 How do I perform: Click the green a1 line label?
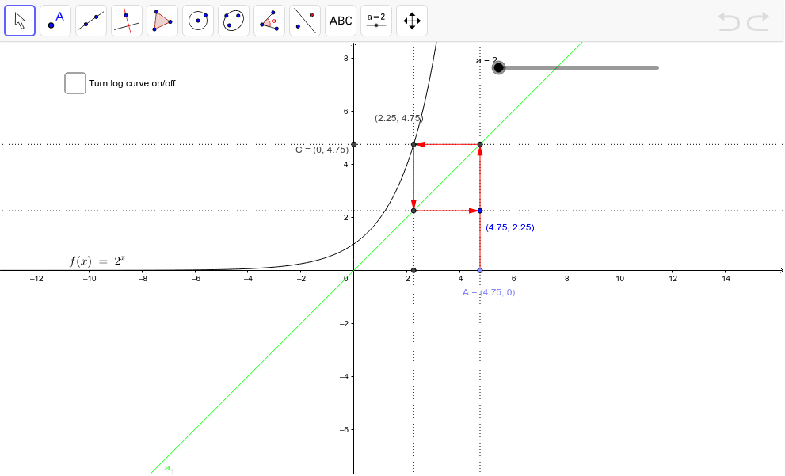point(170,469)
